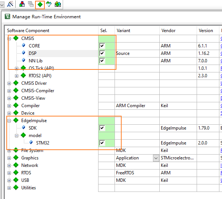Select the 'NN Lib' tree row label
This screenshot has height=199, width=222.
35,61
